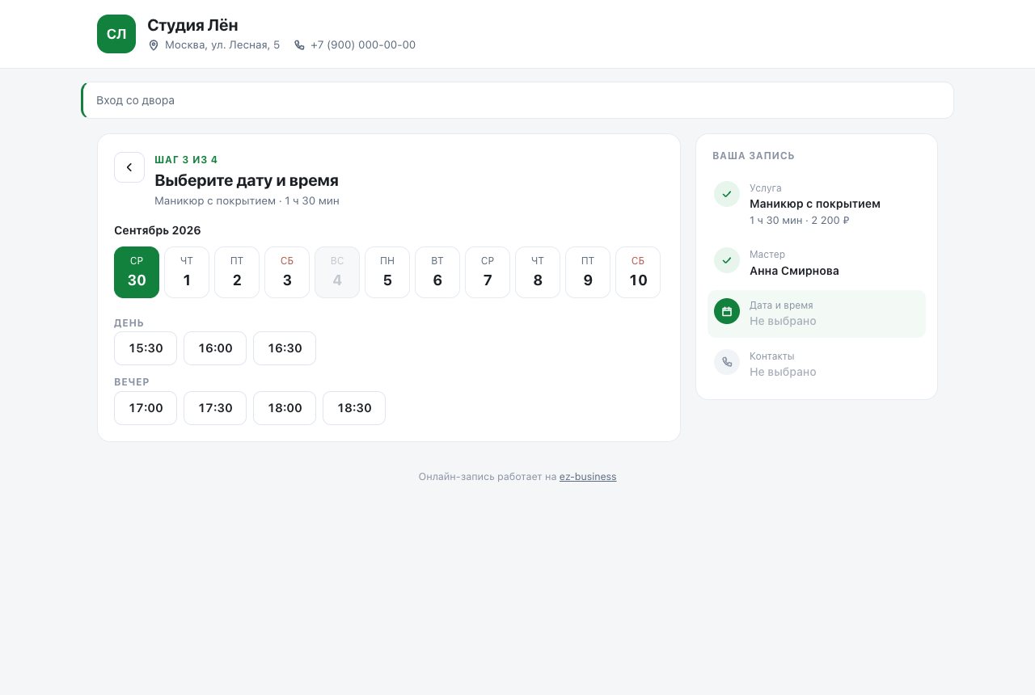Click the phone icon next to number
1035x695 pixels.
tap(299, 45)
